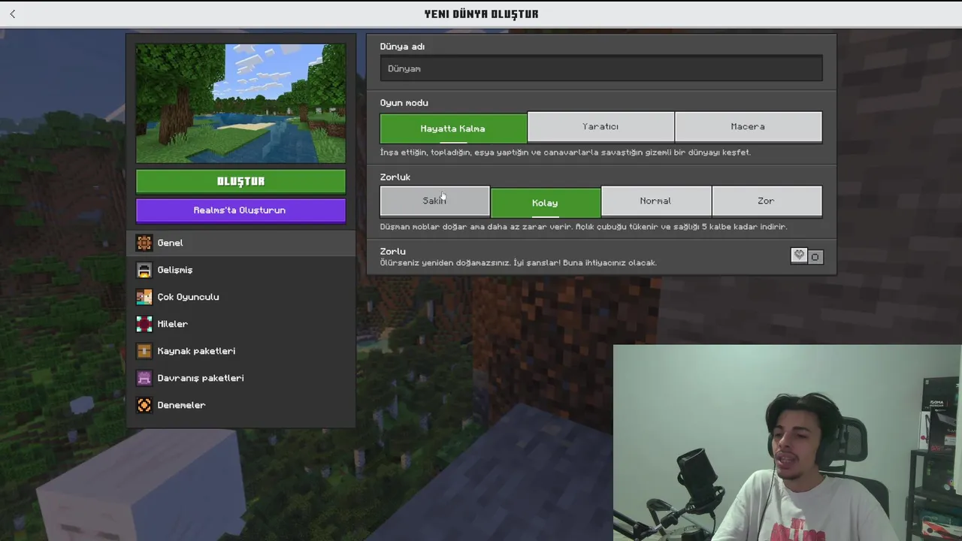The height and width of the screenshot is (541, 962).
Task: Select Yaratıcı game mode
Action: 600,127
